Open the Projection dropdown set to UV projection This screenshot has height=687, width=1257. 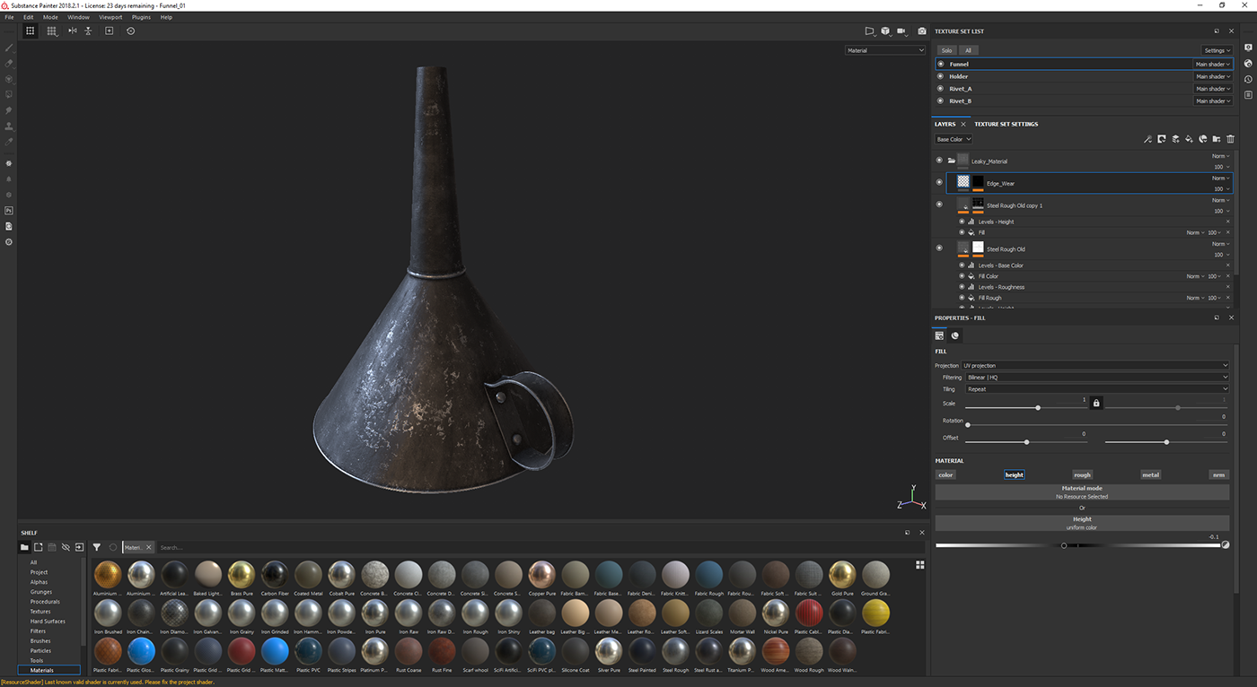click(1094, 366)
